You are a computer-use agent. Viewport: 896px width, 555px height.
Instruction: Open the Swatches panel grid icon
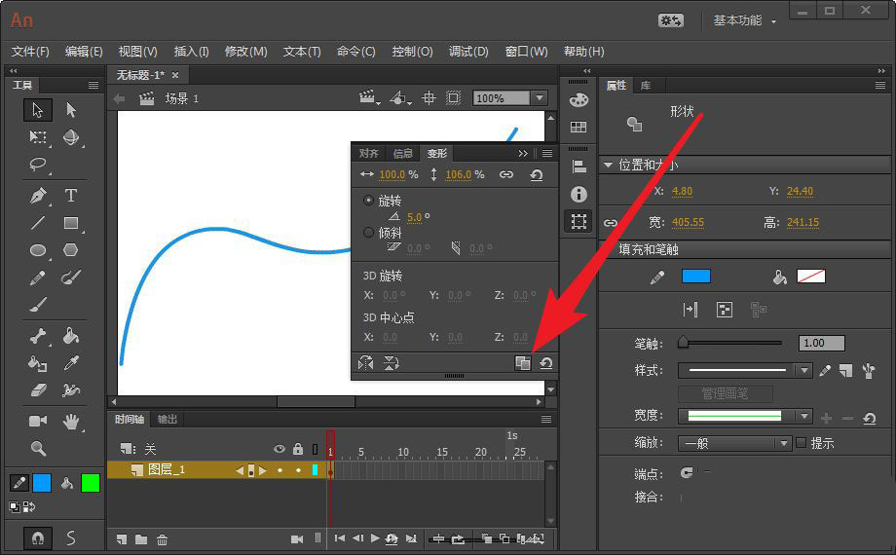click(579, 127)
